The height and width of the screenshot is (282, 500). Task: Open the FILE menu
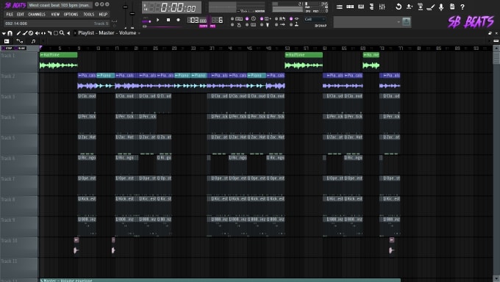10,15
